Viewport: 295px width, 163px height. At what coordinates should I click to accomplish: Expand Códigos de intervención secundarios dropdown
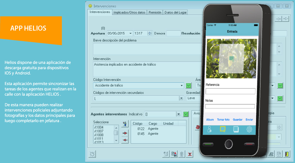[181, 98]
